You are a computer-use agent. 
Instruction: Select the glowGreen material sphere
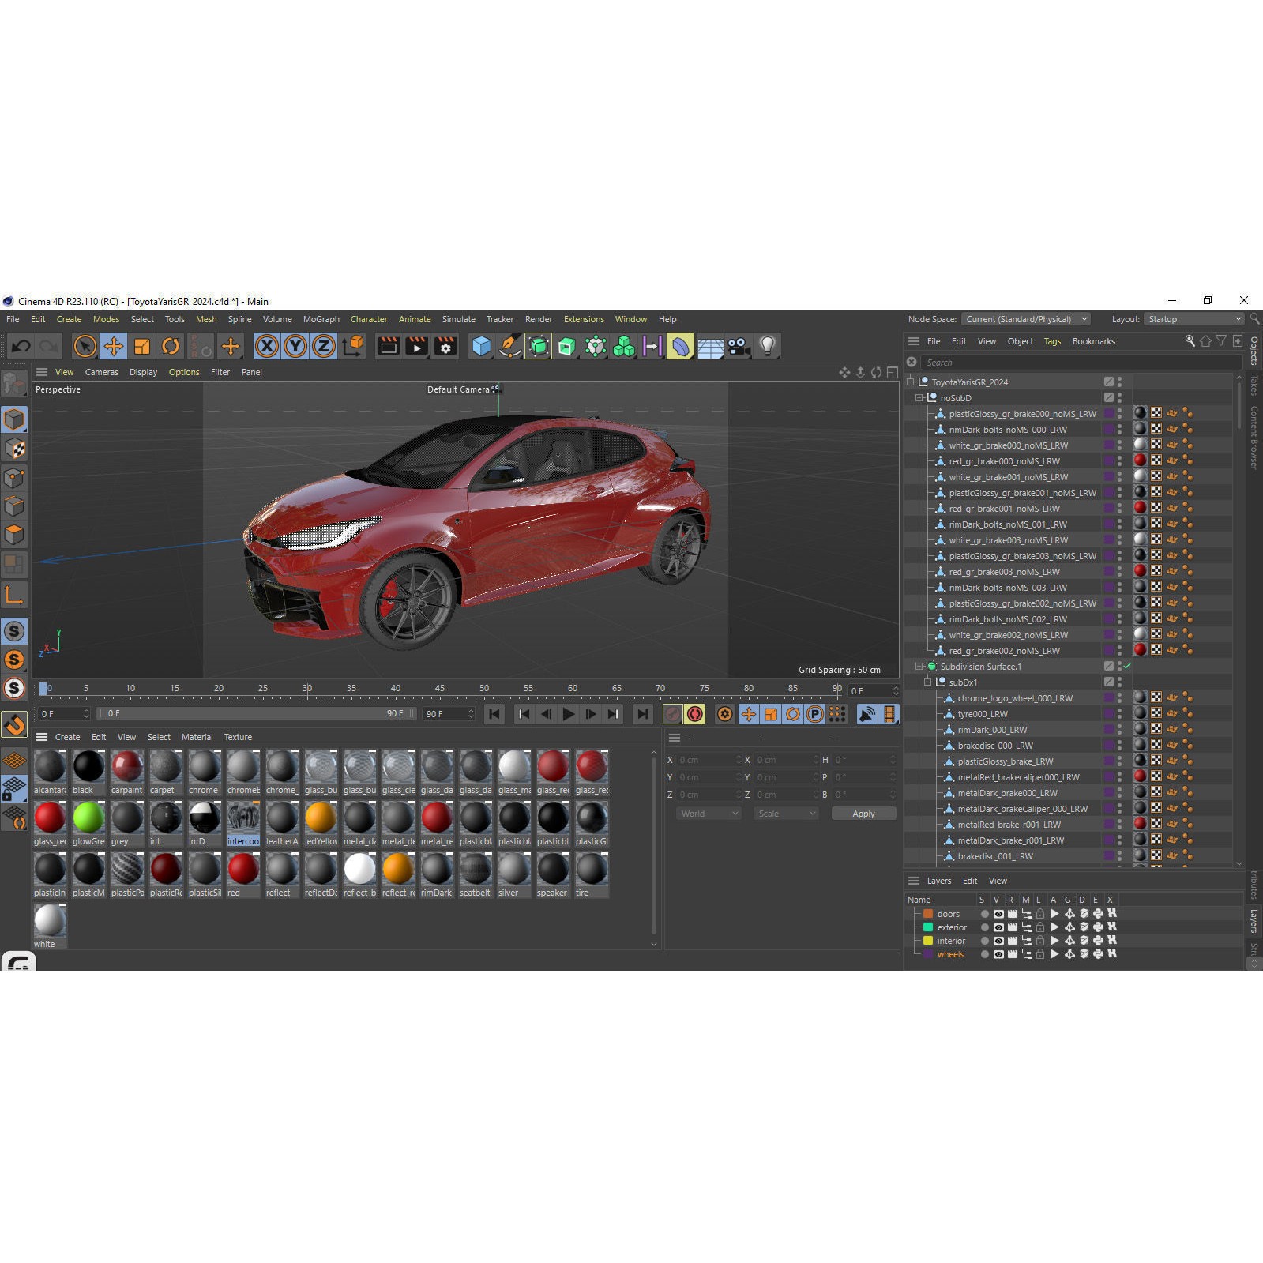(x=88, y=818)
